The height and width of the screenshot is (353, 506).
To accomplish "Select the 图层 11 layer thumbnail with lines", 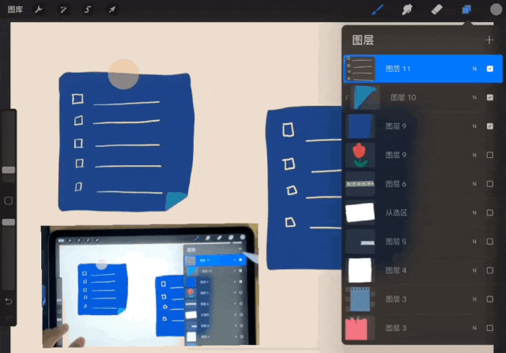I will [x=361, y=69].
